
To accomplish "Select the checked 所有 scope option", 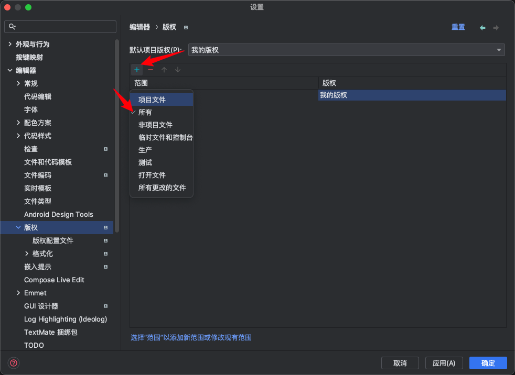I will coord(145,112).
